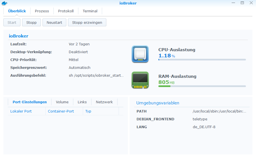
Task: Open the Protokoll tab
Action: [66, 11]
